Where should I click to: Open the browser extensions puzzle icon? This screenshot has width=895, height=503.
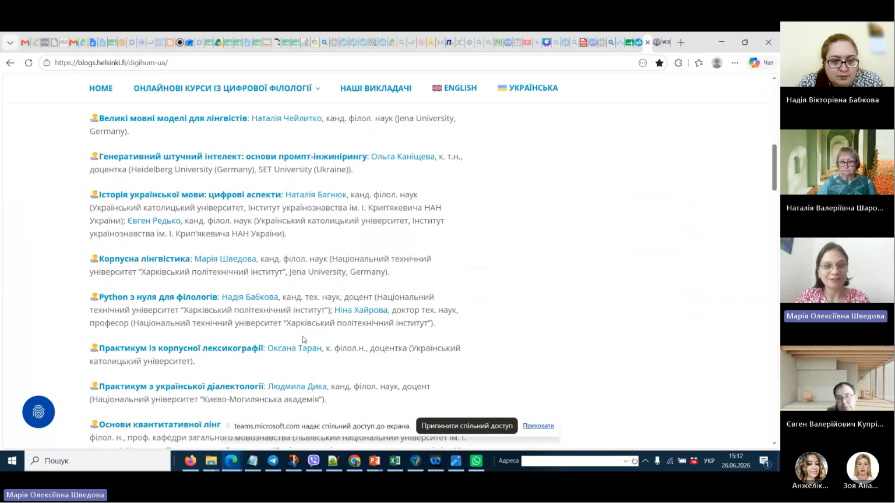click(678, 63)
